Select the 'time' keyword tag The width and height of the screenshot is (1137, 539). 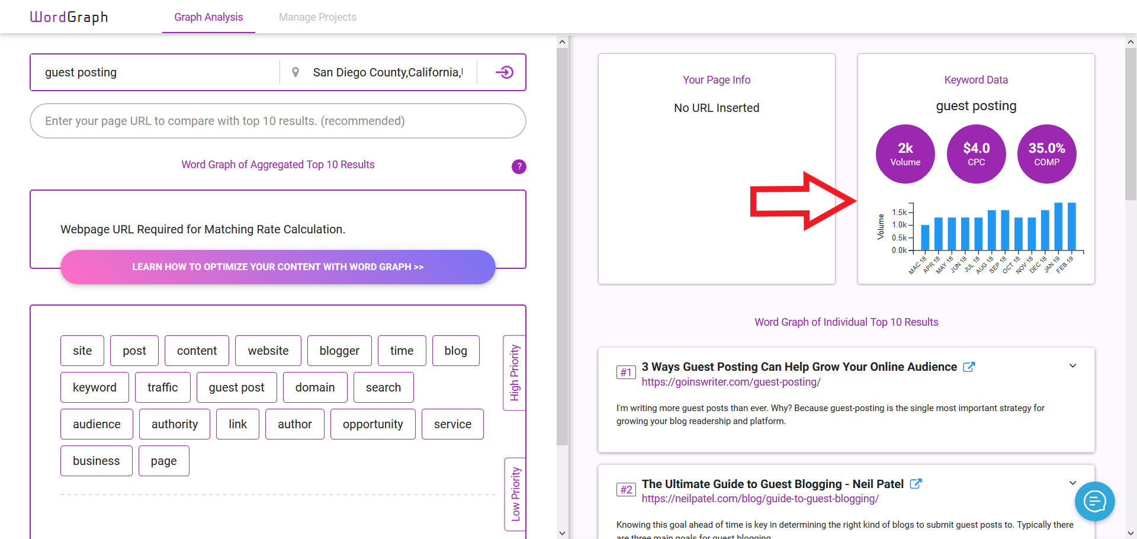point(402,351)
